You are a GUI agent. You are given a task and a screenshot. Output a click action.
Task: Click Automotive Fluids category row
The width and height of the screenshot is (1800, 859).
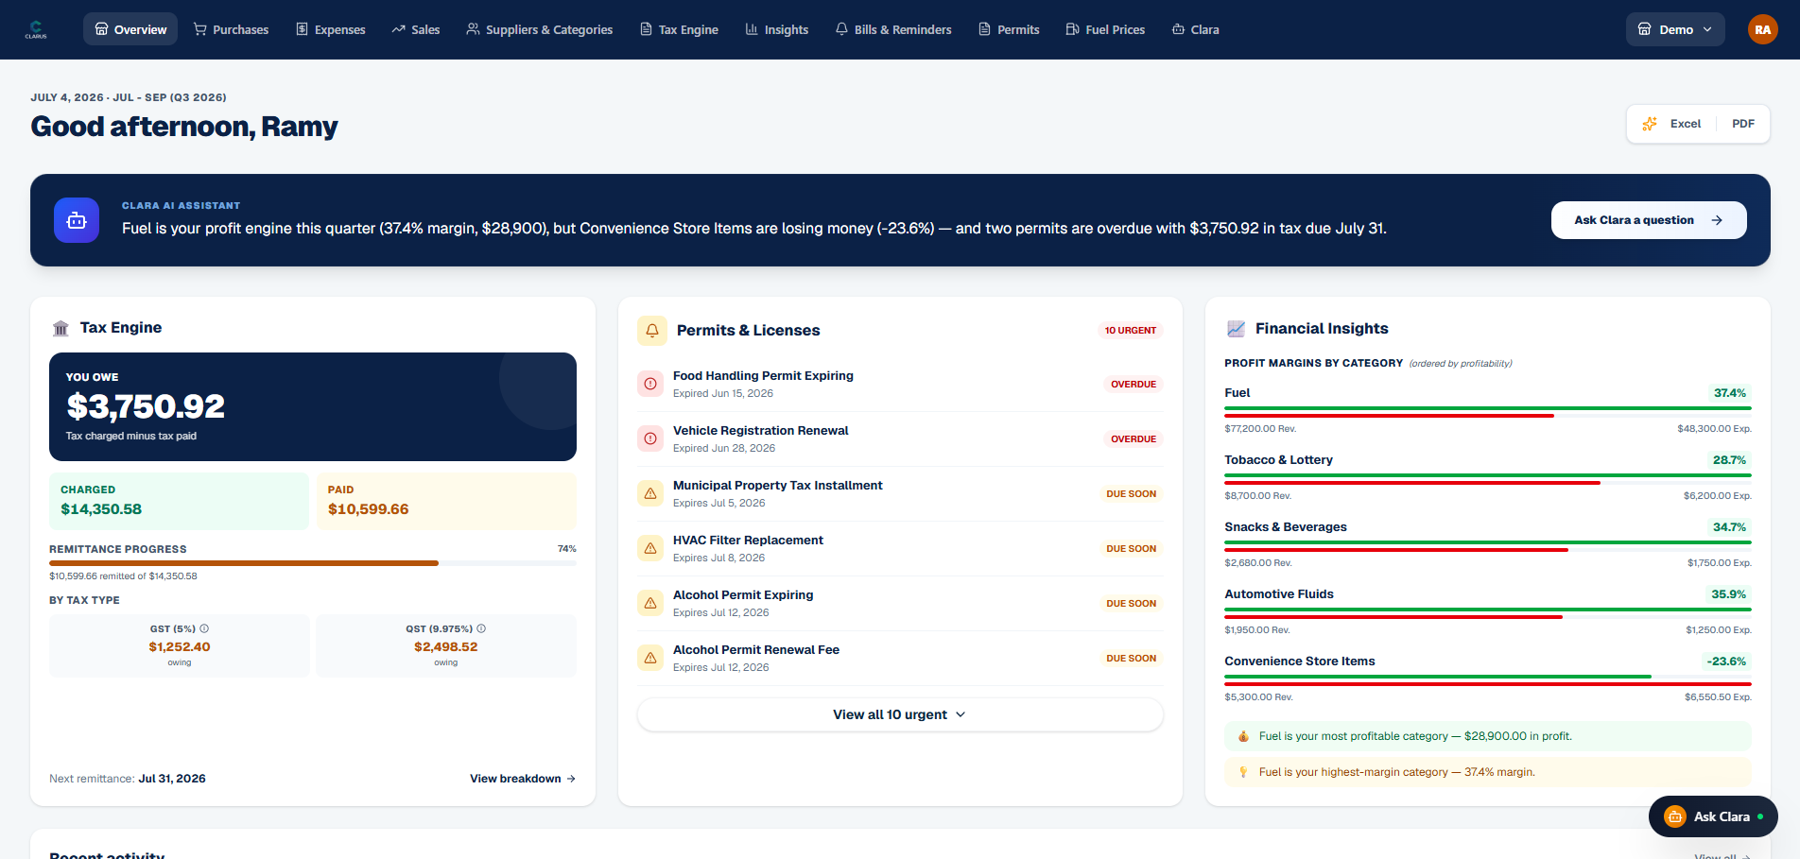(1488, 611)
